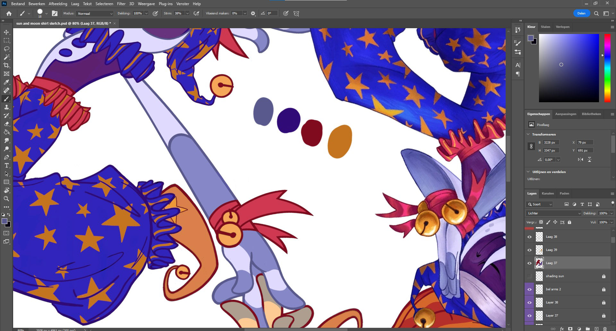This screenshot has width=616, height=331.
Task: Select the Laag 37 layer thumbnail
Action: click(x=539, y=263)
